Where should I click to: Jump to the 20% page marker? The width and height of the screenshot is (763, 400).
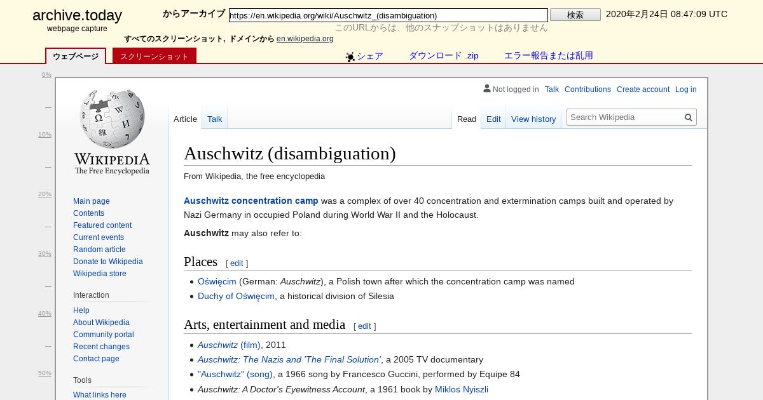[45, 194]
